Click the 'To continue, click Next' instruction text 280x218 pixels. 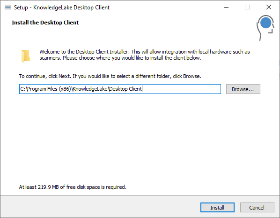110,76
